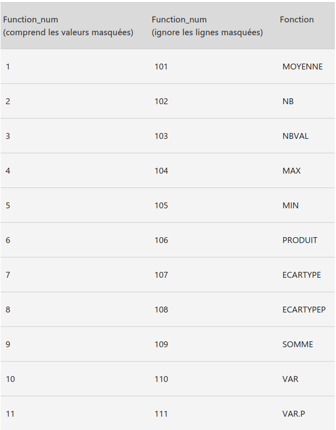Image resolution: width=336 pixels, height=430 pixels.
Task: Select the number 105 cell
Action: tap(161, 206)
